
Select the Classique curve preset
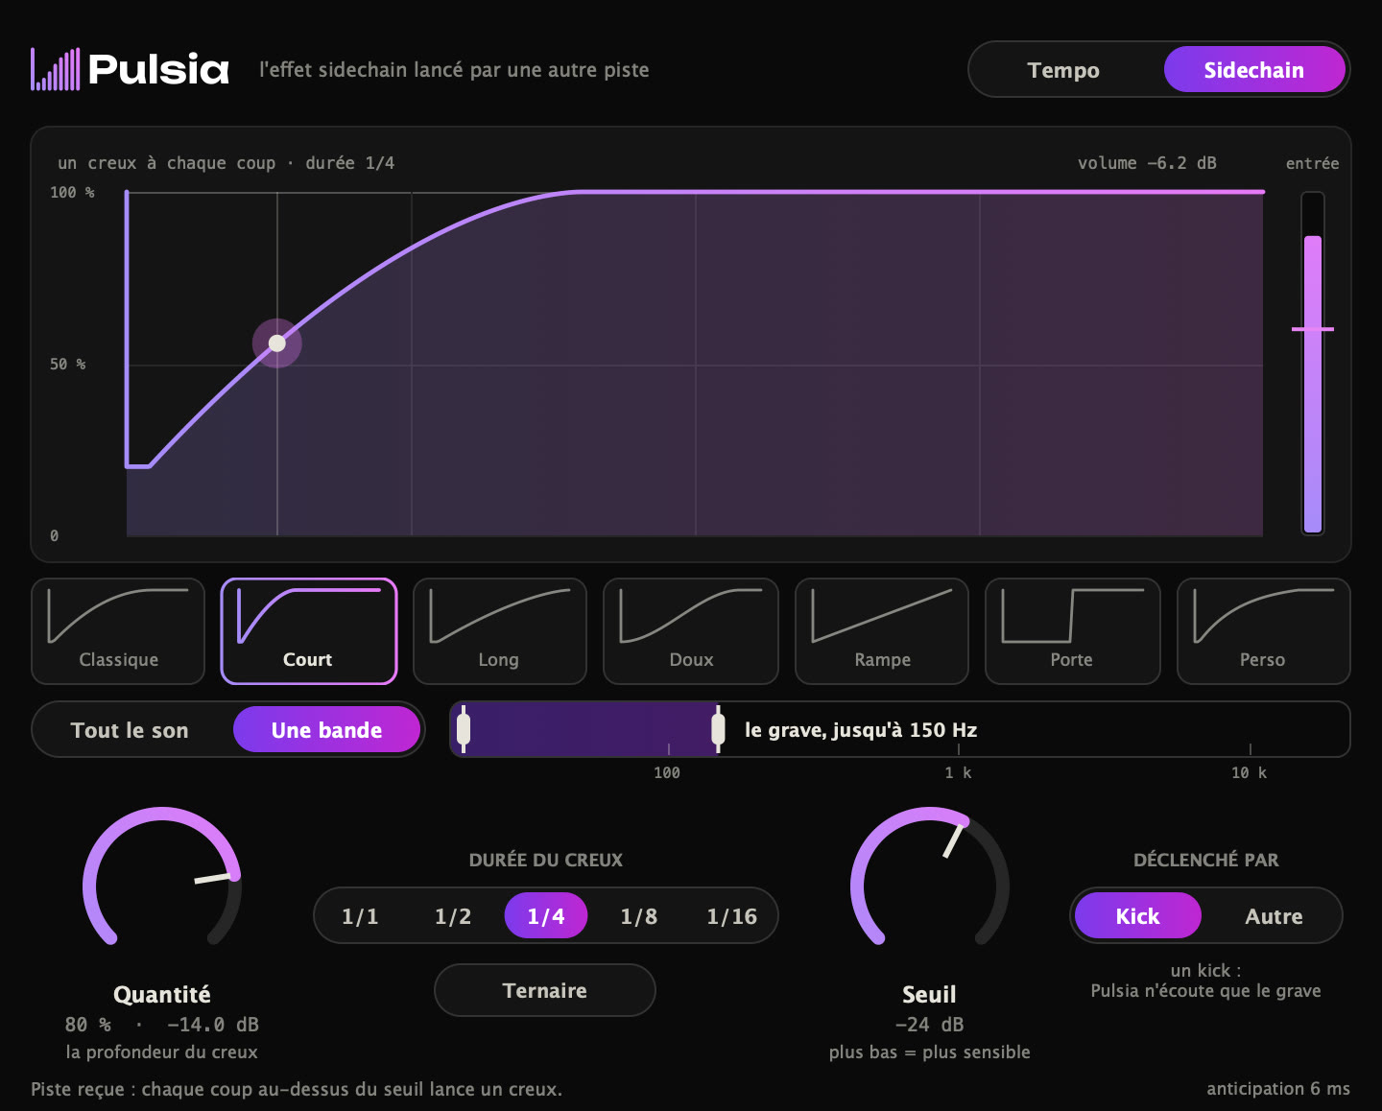tap(118, 631)
